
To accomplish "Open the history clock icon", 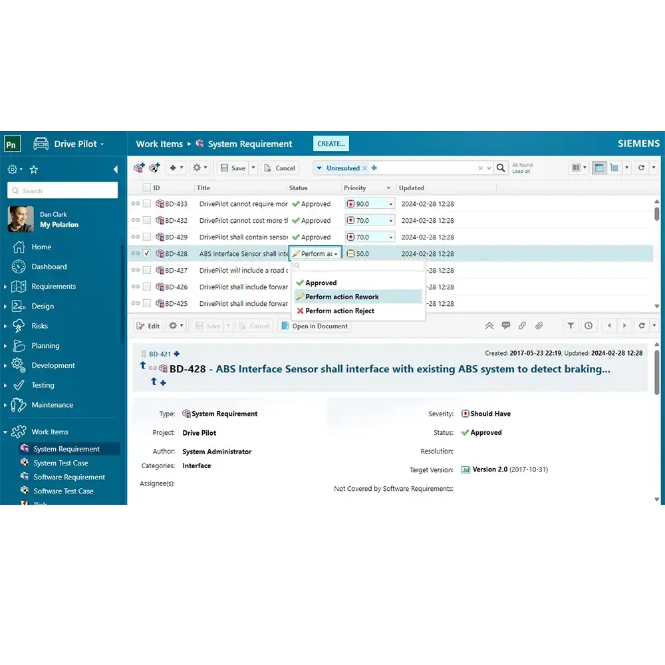I will point(589,326).
